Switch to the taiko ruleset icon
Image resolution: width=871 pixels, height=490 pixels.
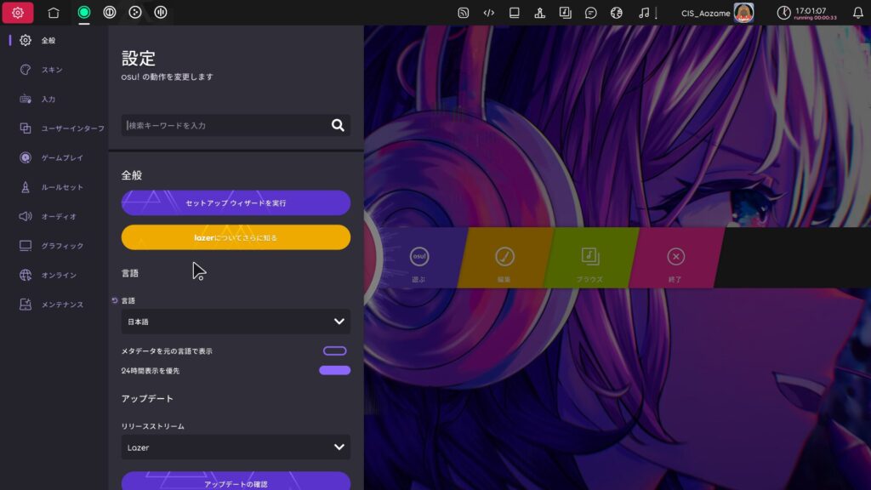pyautogui.click(x=110, y=12)
